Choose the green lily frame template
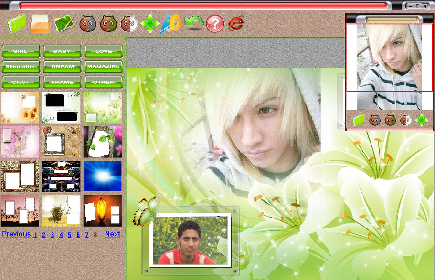Screen dimensions: 435x280 [102, 108]
